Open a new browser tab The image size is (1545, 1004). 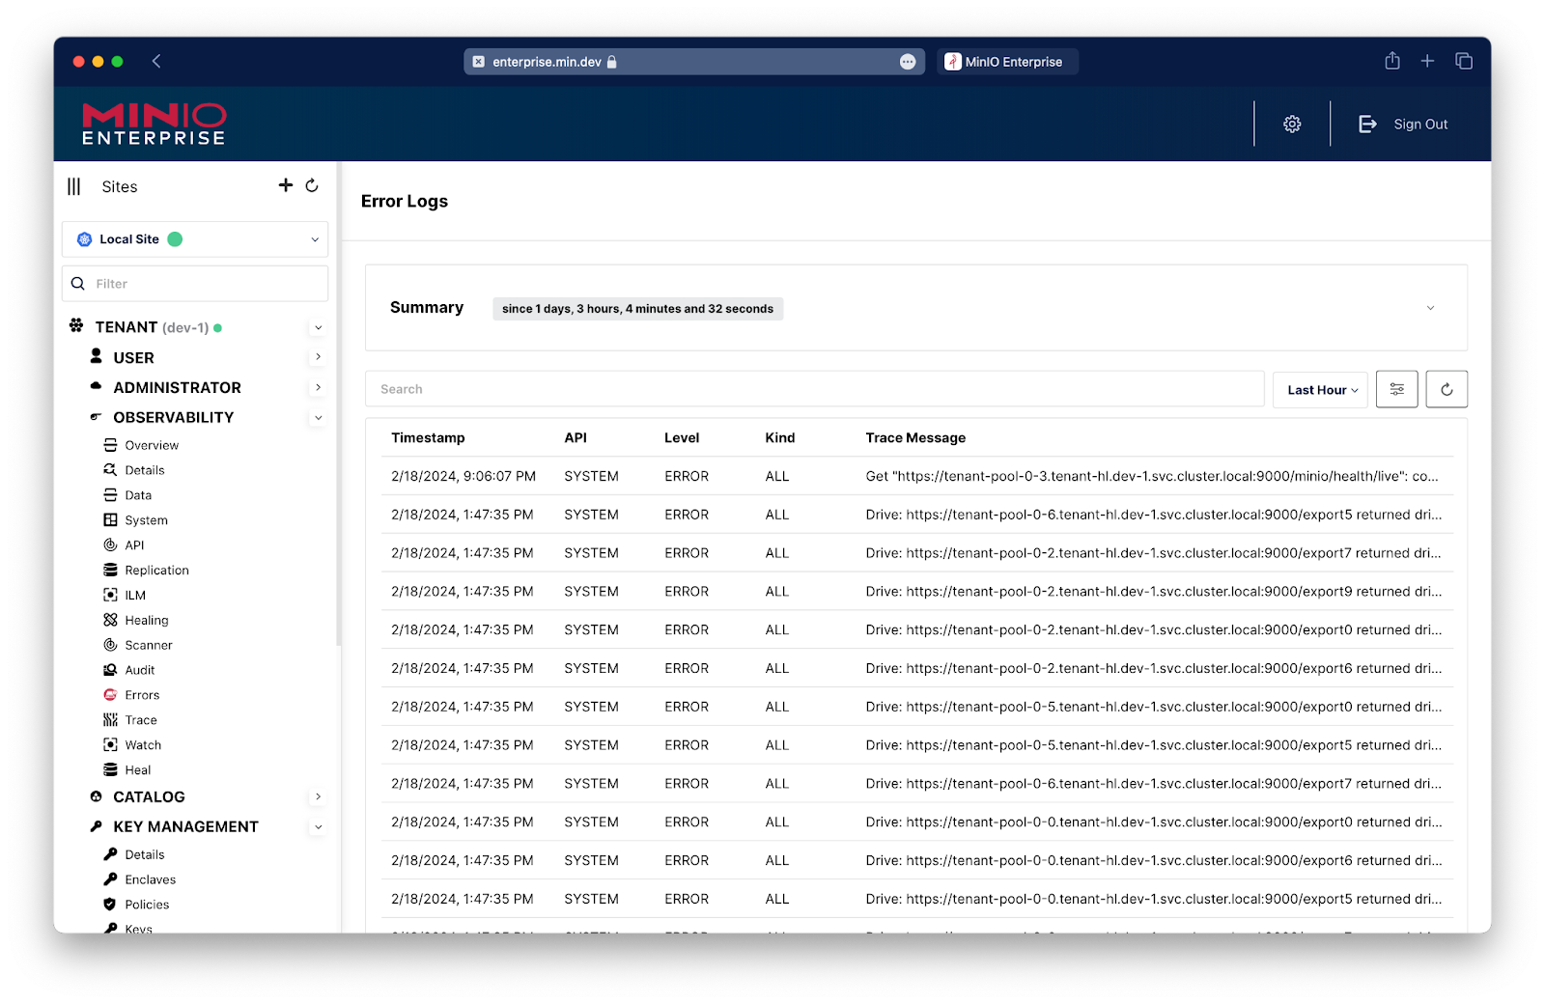click(x=1427, y=62)
